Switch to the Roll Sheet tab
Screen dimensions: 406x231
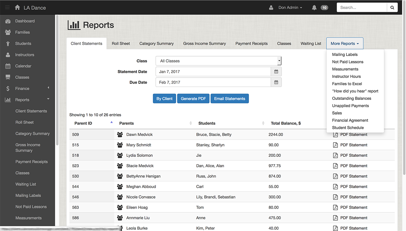point(121,44)
